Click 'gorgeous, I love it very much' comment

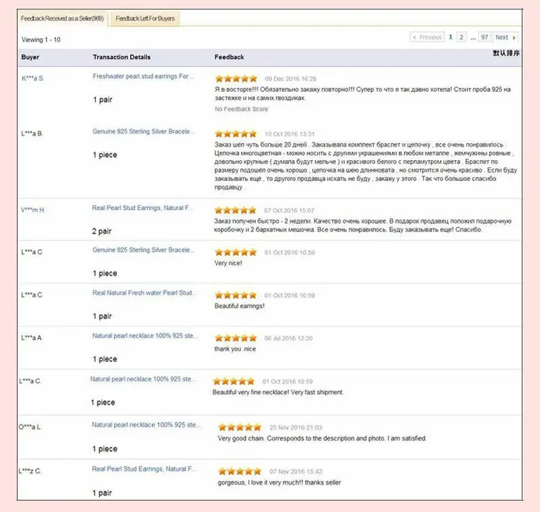(279, 482)
